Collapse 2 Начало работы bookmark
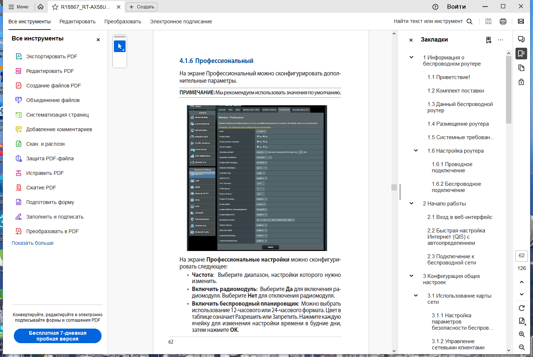The height and width of the screenshot is (357, 533). click(x=411, y=203)
